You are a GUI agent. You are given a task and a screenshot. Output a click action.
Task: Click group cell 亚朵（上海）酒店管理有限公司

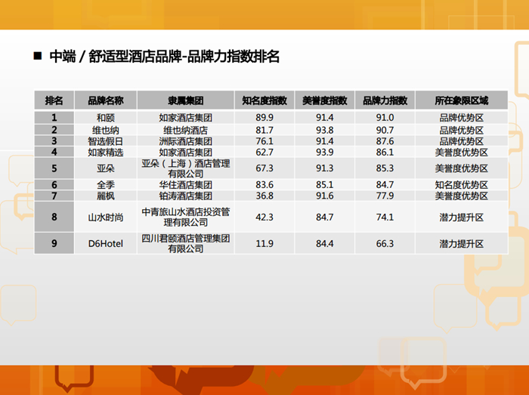coord(186,168)
